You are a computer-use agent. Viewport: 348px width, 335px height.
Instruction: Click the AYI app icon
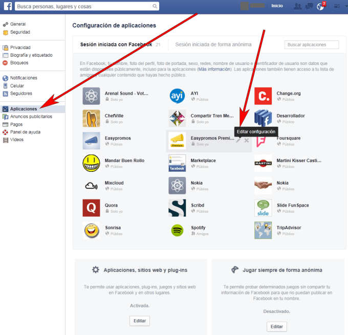[177, 96]
